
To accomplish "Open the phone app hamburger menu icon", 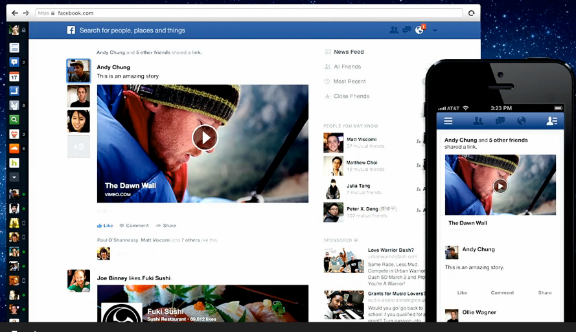I will [448, 120].
